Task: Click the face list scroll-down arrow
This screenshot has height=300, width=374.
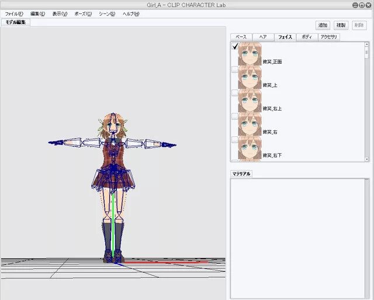Action: coord(366,159)
